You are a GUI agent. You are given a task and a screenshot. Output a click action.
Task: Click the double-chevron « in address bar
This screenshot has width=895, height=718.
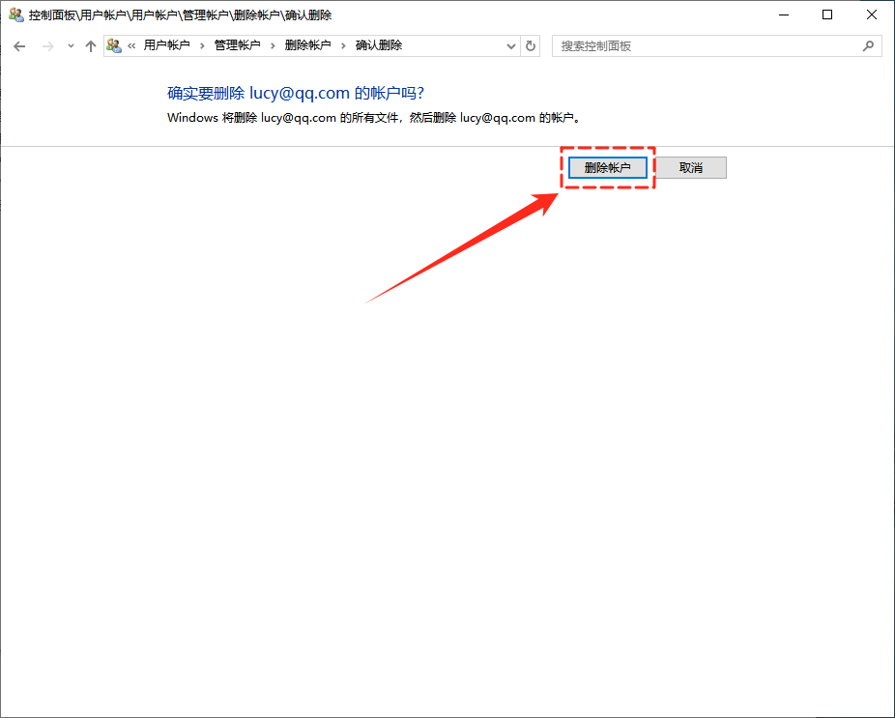point(131,45)
